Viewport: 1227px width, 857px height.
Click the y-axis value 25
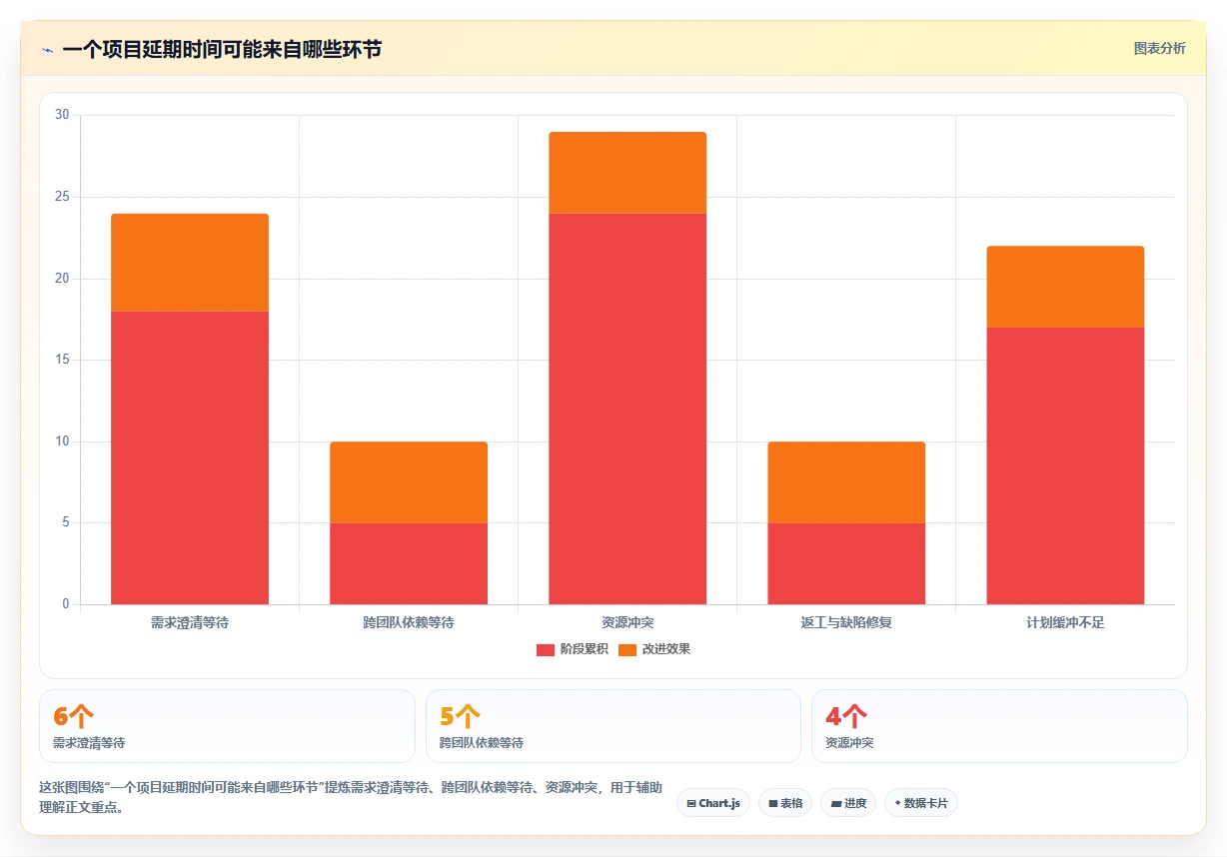point(62,197)
